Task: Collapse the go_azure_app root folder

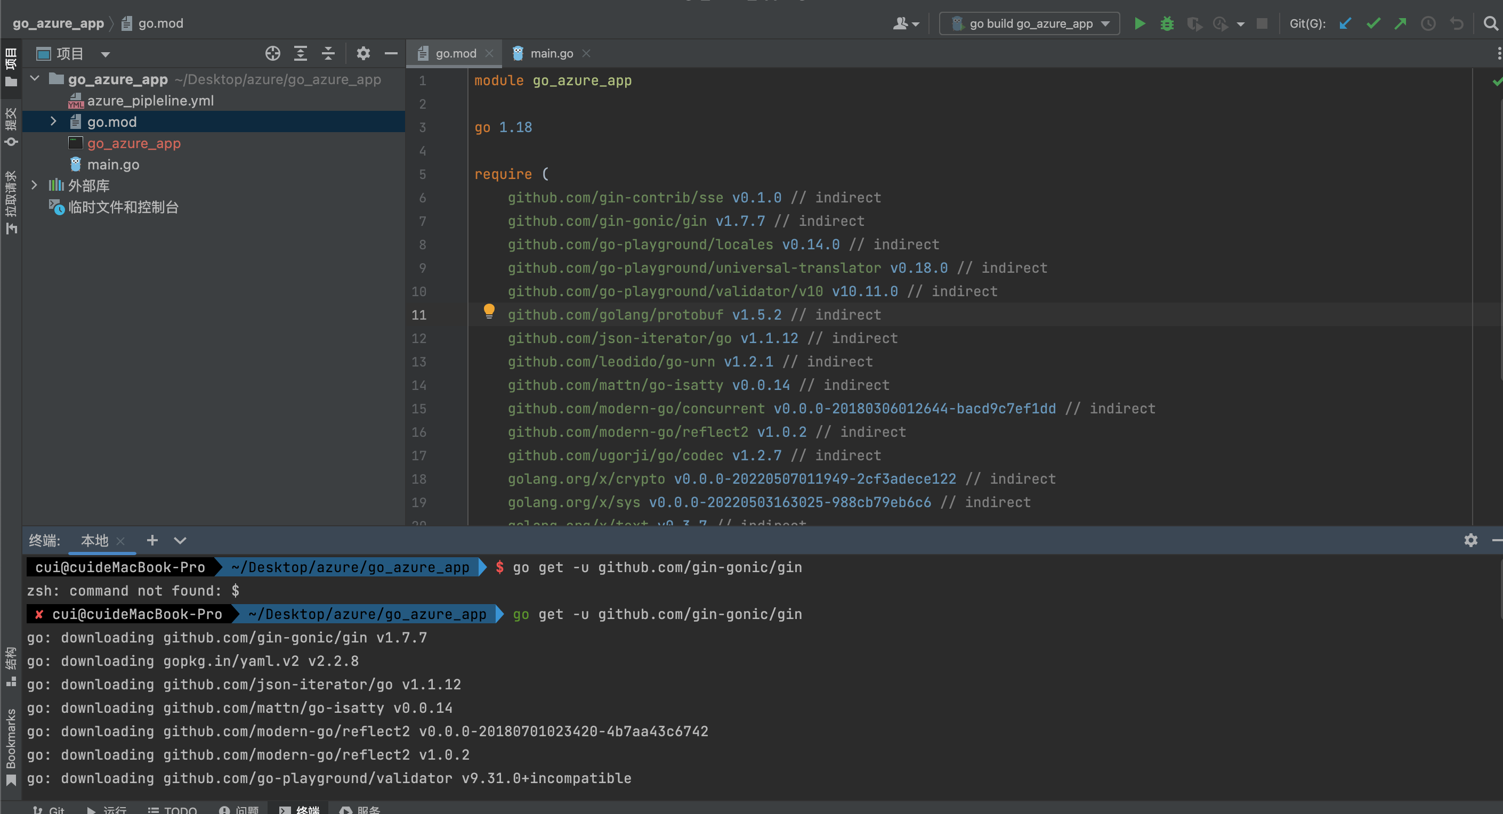Action: point(35,78)
